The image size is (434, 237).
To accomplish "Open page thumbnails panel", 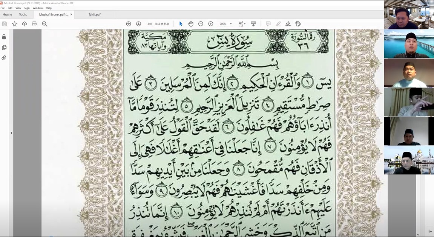I will (4, 48).
